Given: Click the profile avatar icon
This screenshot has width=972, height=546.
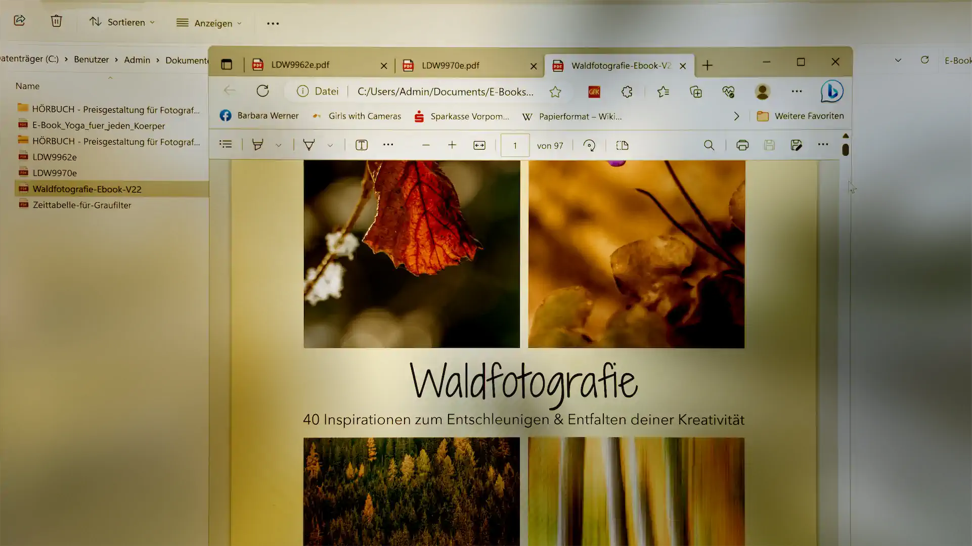Looking at the screenshot, I should click(762, 92).
